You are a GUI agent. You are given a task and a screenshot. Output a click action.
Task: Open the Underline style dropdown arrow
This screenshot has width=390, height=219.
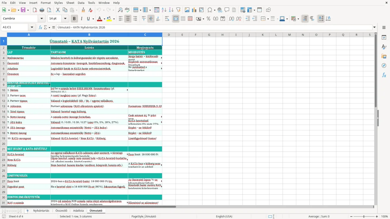(93, 19)
